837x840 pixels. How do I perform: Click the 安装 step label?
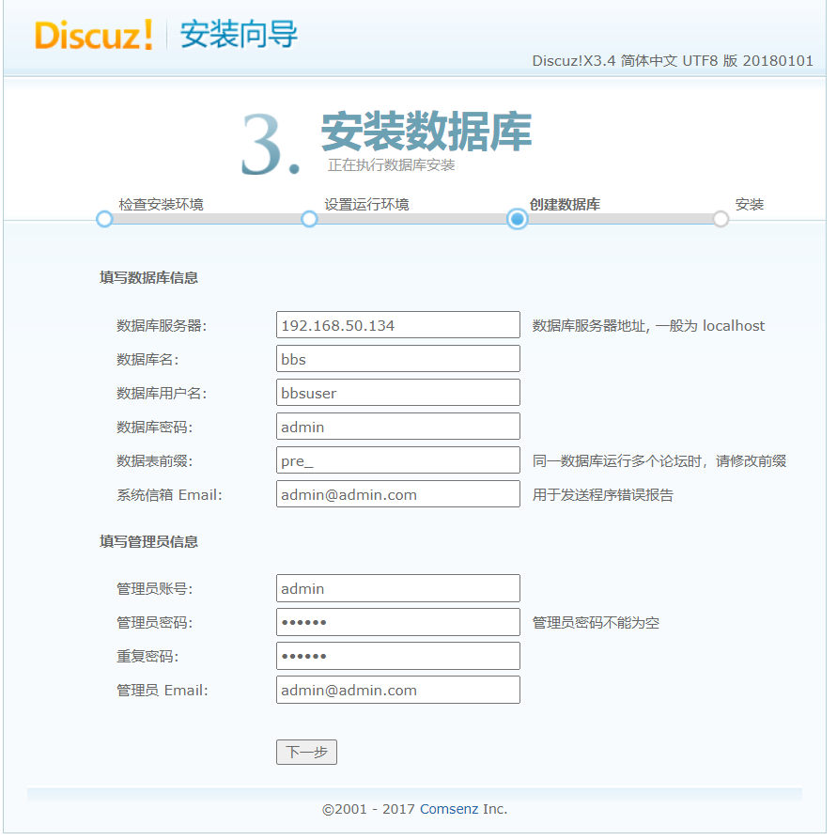click(750, 204)
